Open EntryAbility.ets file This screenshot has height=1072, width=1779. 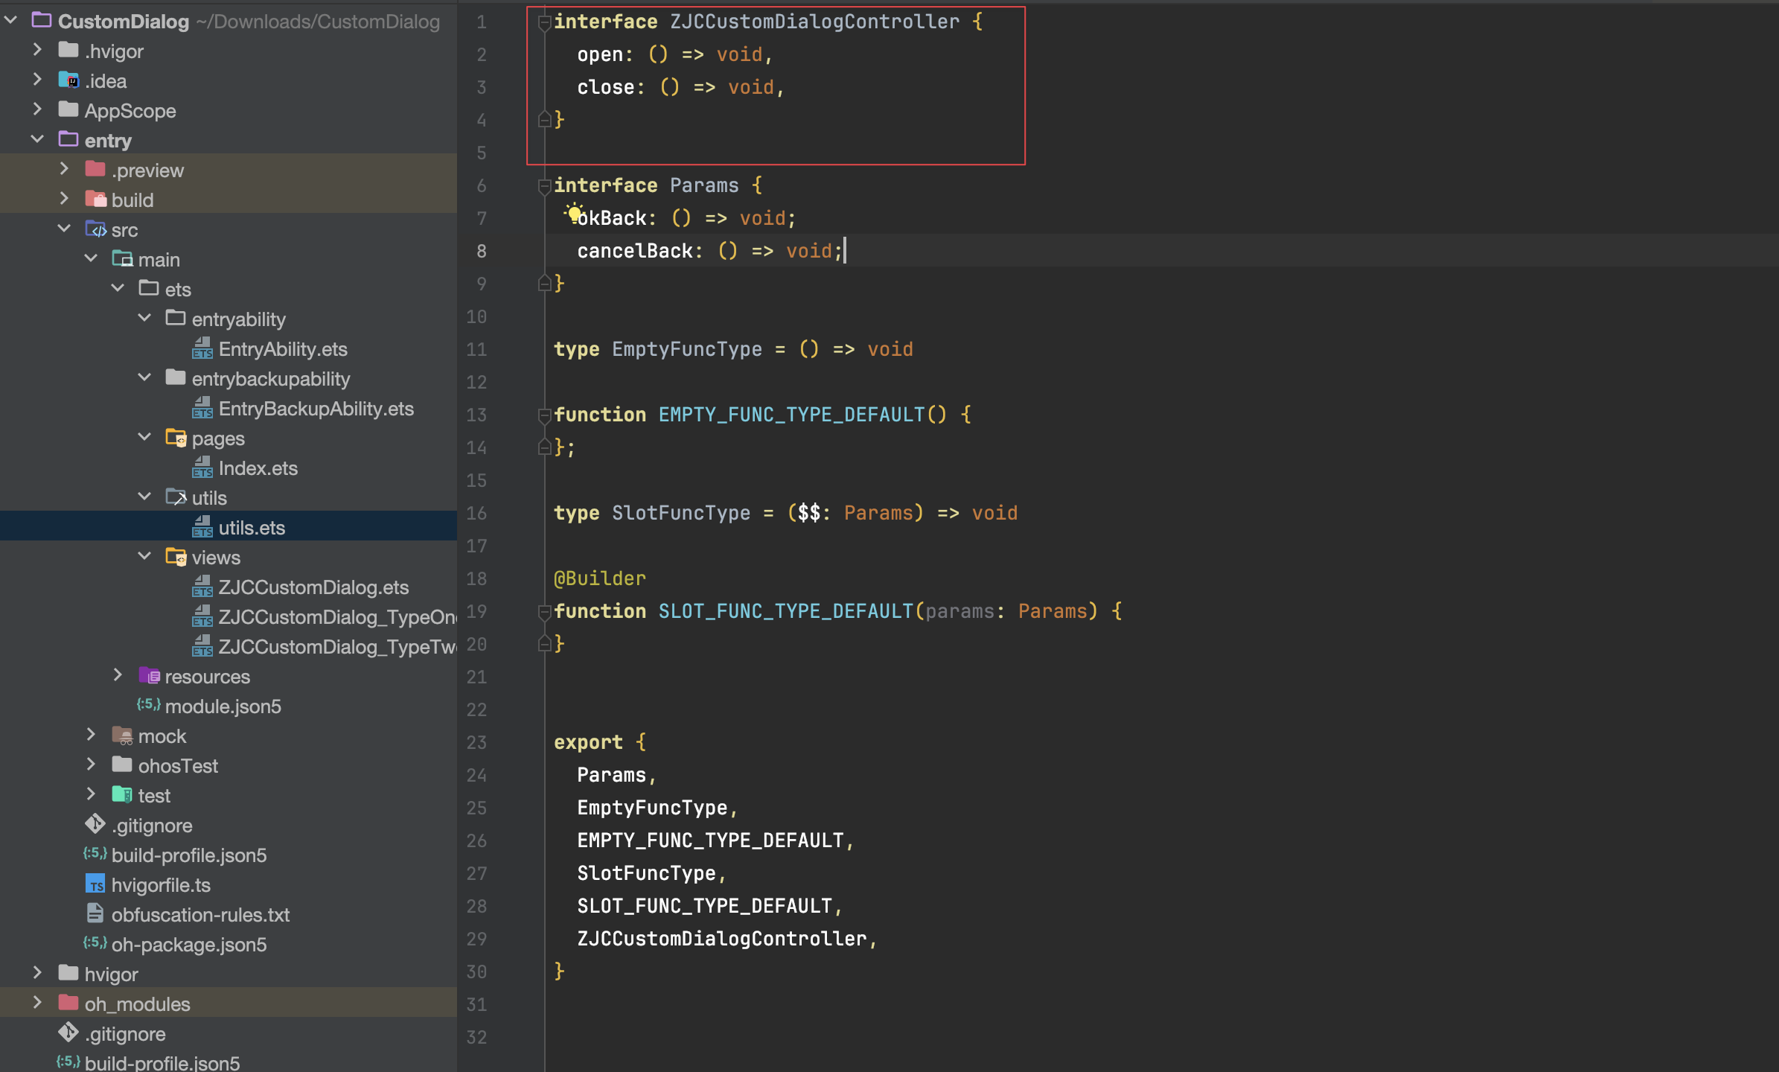click(x=283, y=349)
